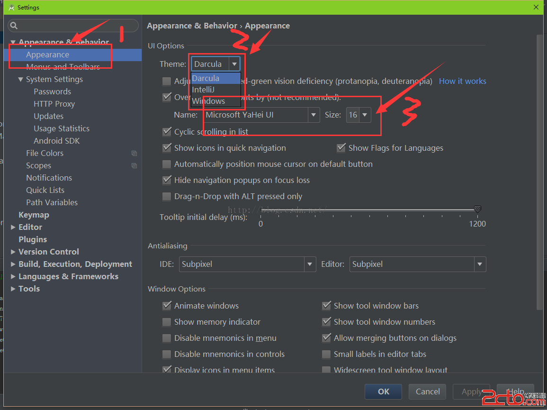Select Windows in the theme list

point(216,101)
